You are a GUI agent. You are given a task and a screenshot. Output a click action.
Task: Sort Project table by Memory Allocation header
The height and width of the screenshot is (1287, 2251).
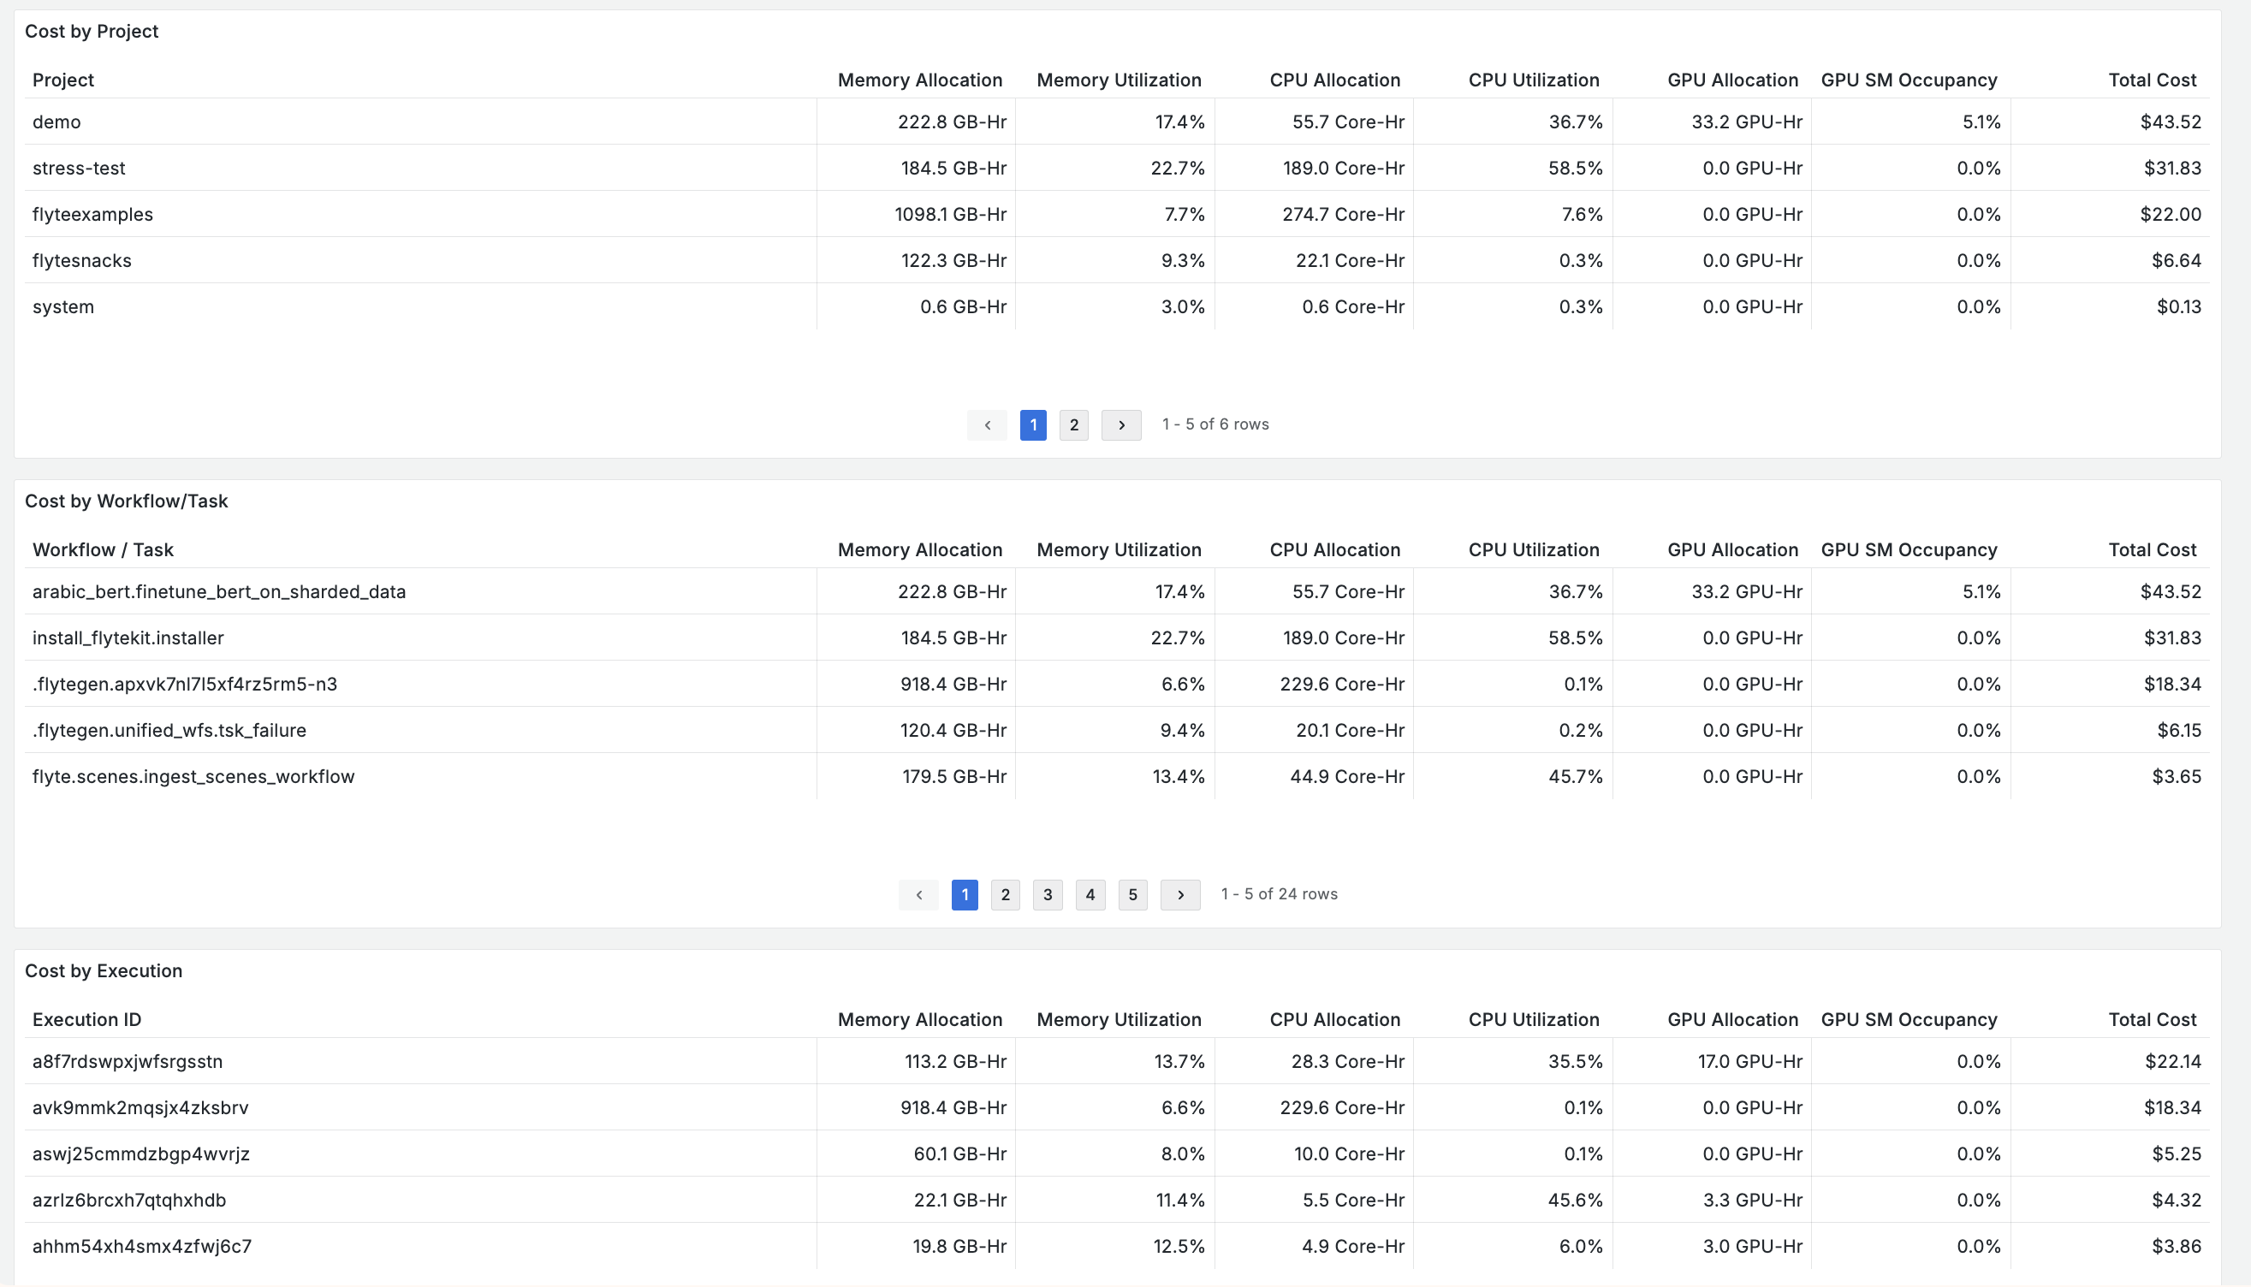tap(919, 80)
